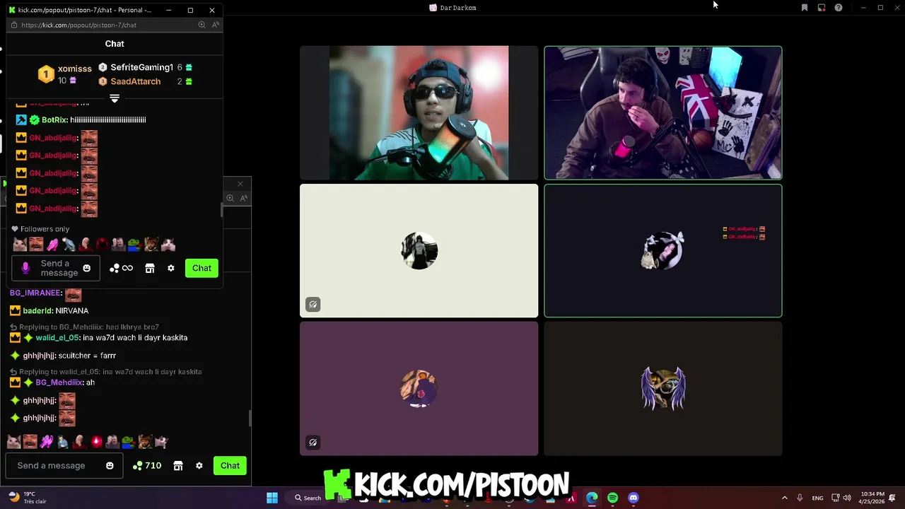The image size is (905, 509).
Task: Click avatar in the cream-colored participant tile
Action: (x=419, y=250)
